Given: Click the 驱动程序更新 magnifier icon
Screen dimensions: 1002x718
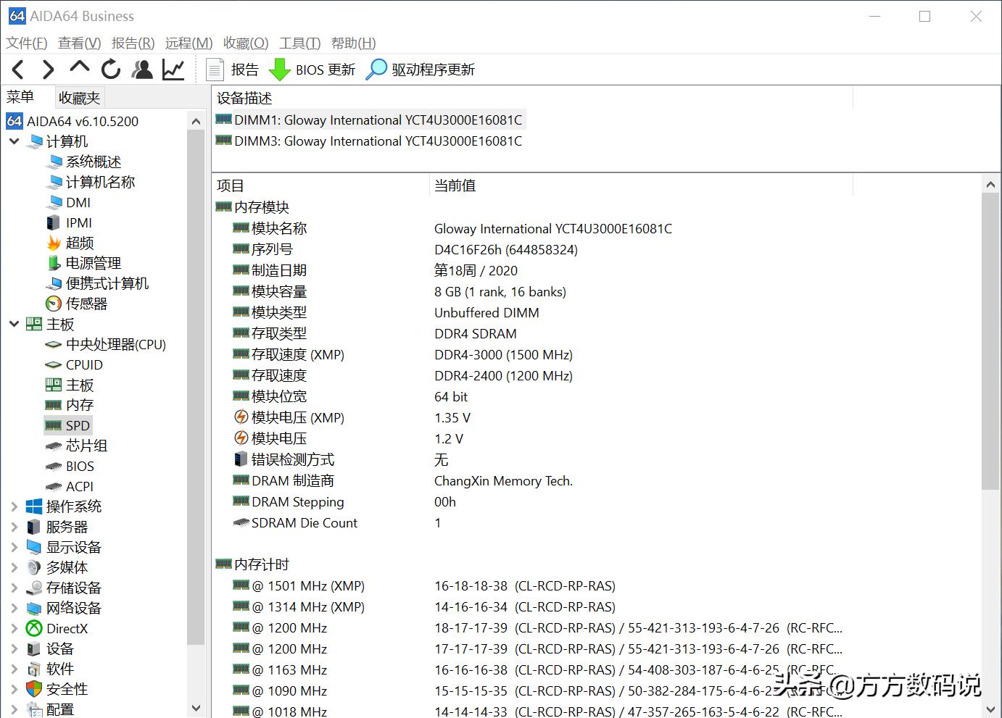Looking at the screenshot, I should (x=376, y=70).
